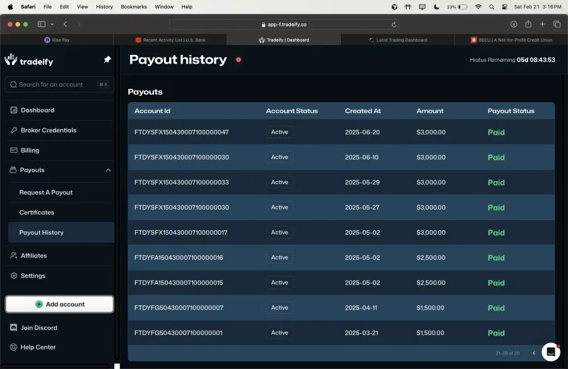Image resolution: width=568 pixels, height=369 pixels.
Task: Click the Share icon in Safari
Action: [x=528, y=24]
